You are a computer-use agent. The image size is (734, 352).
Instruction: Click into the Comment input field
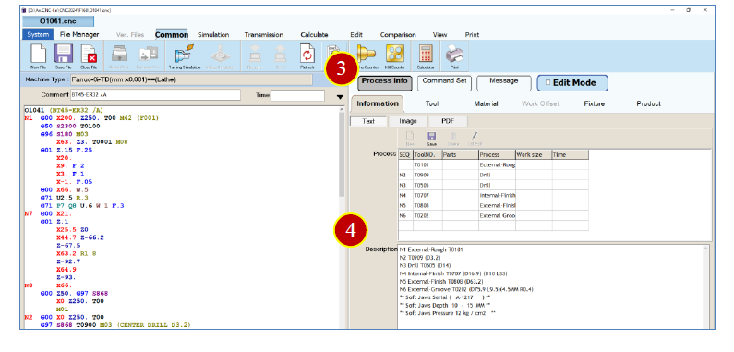[x=155, y=95]
